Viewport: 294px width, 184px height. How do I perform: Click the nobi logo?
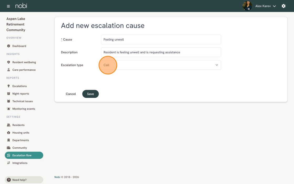click(x=21, y=6)
